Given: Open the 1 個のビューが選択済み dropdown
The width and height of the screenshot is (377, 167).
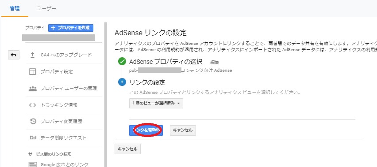Looking at the screenshot, I should coord(156,103).
